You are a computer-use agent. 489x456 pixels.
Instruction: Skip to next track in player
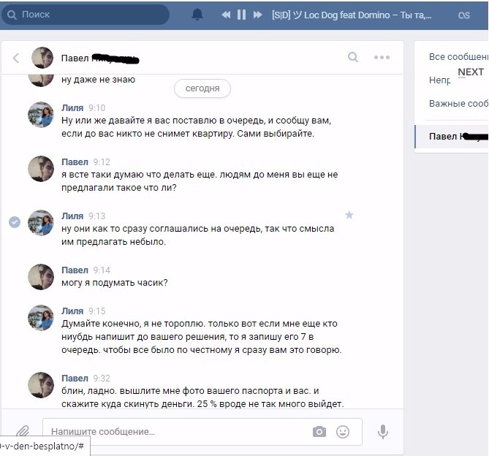click(x=257, y=15)
